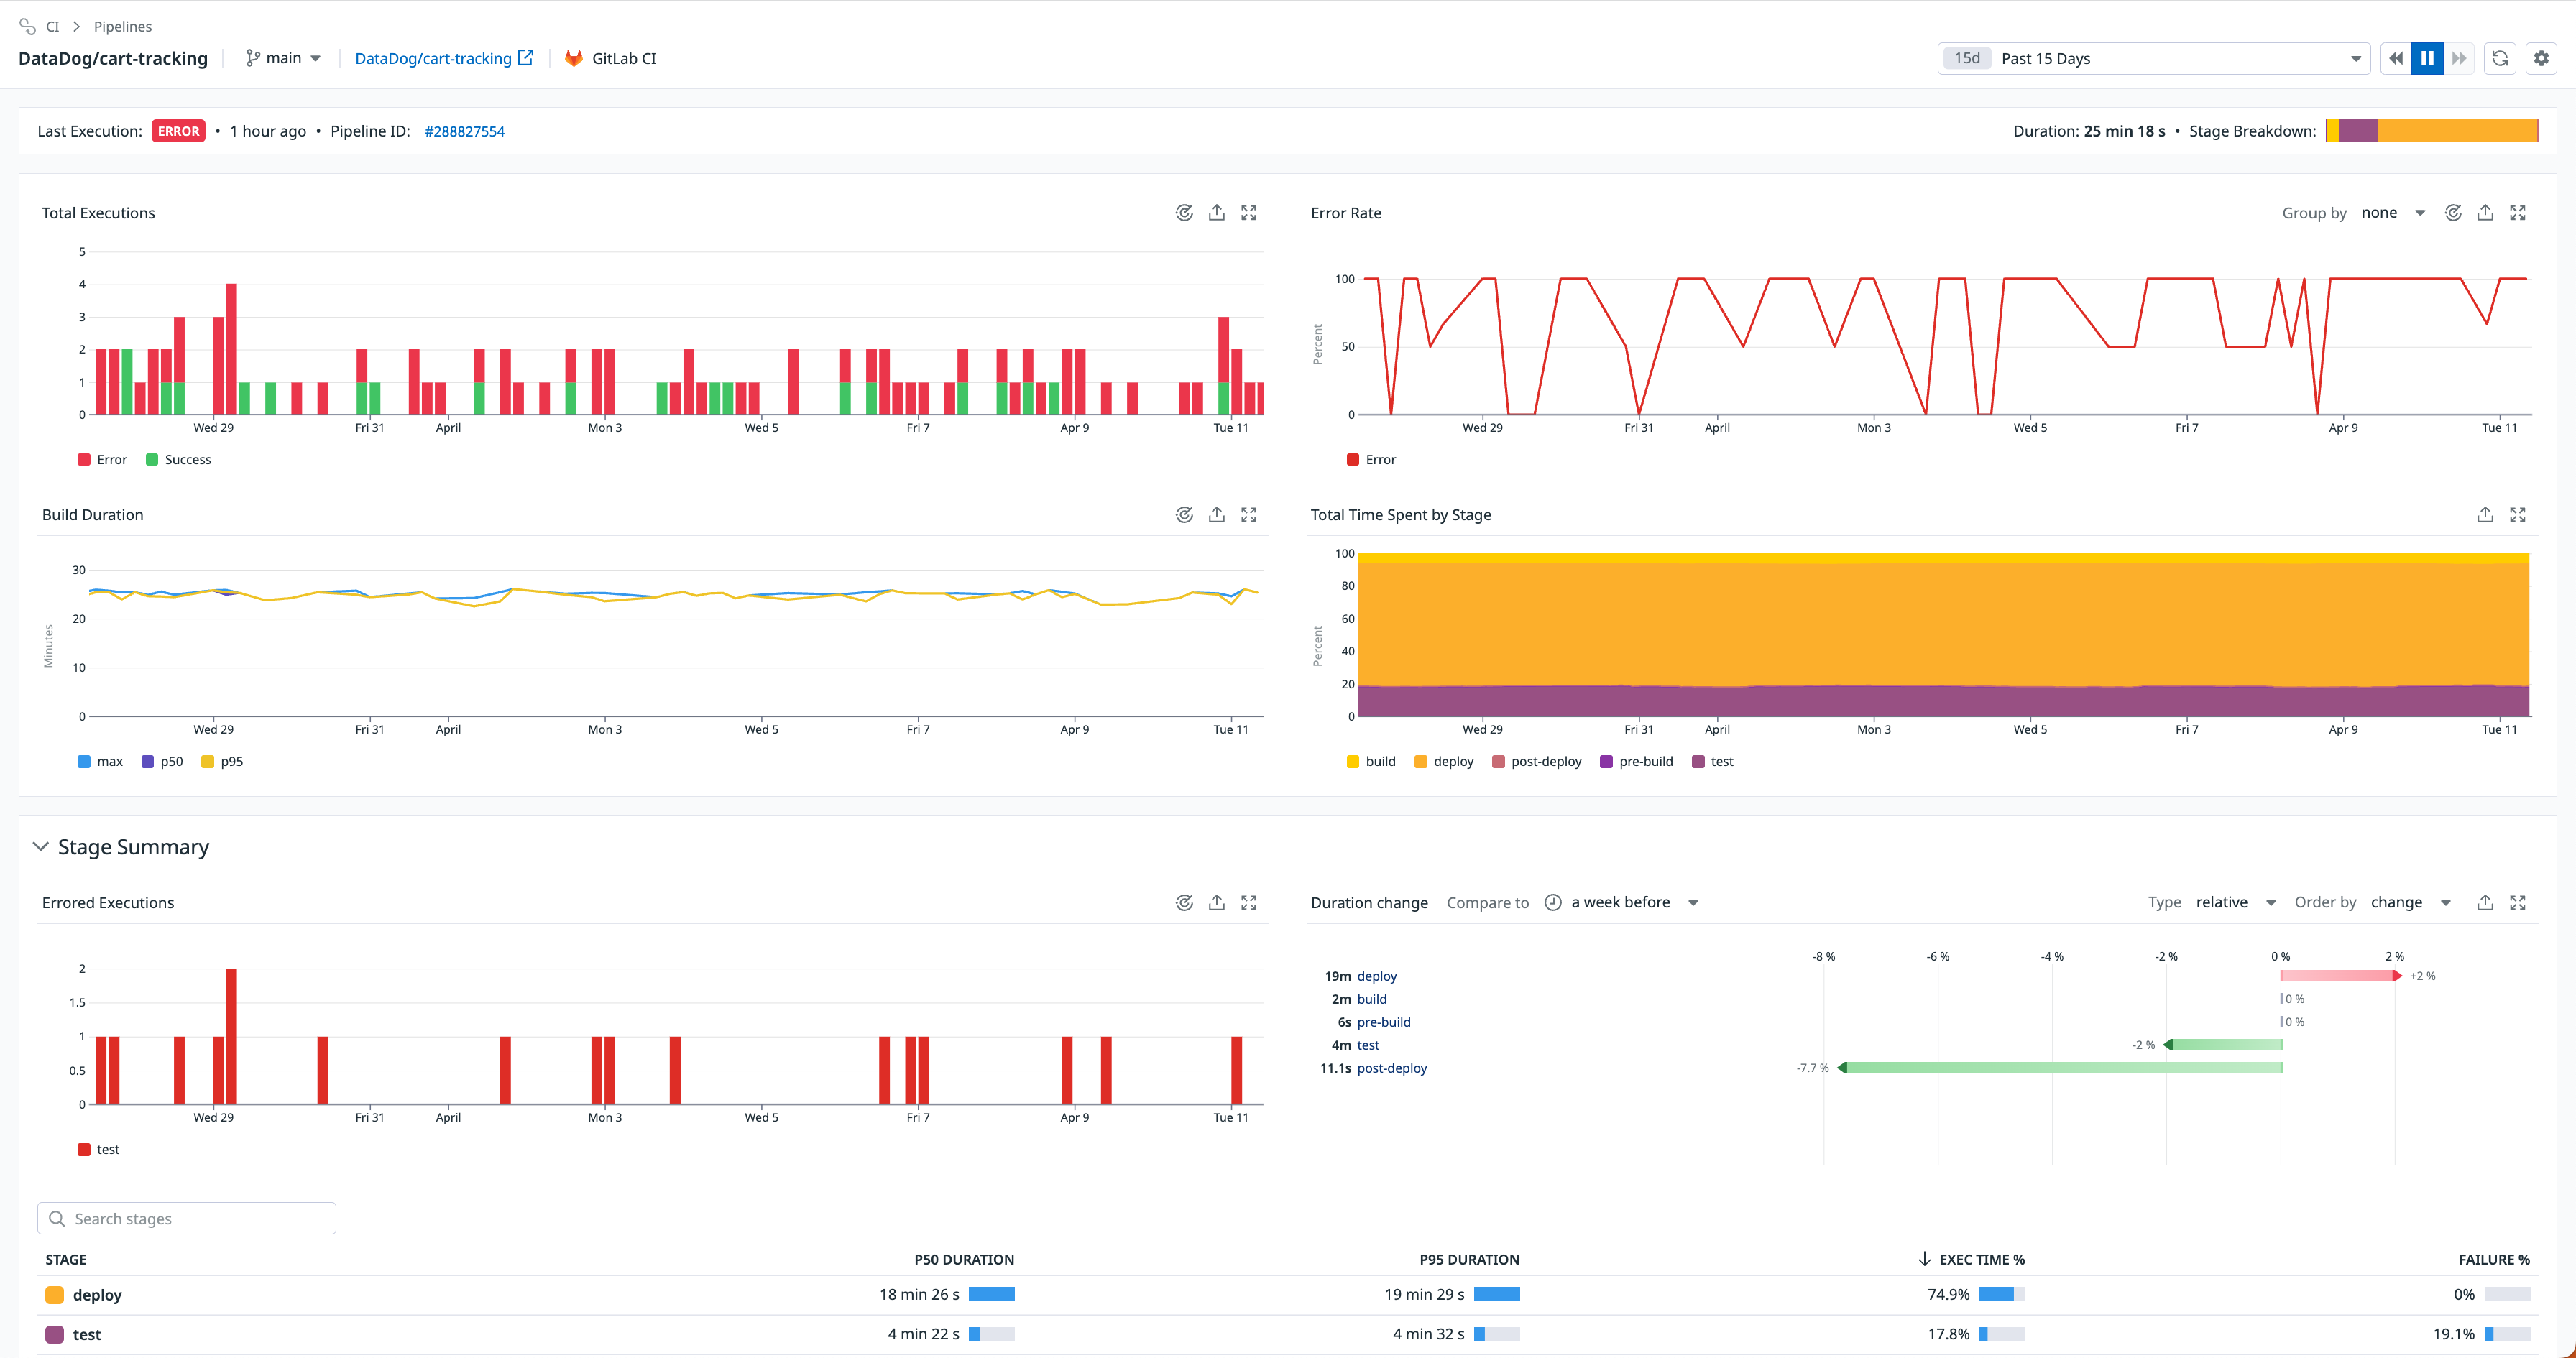Click the git branch icon near main
This screenshot has width=2576, height=1358.
[253, 58]
